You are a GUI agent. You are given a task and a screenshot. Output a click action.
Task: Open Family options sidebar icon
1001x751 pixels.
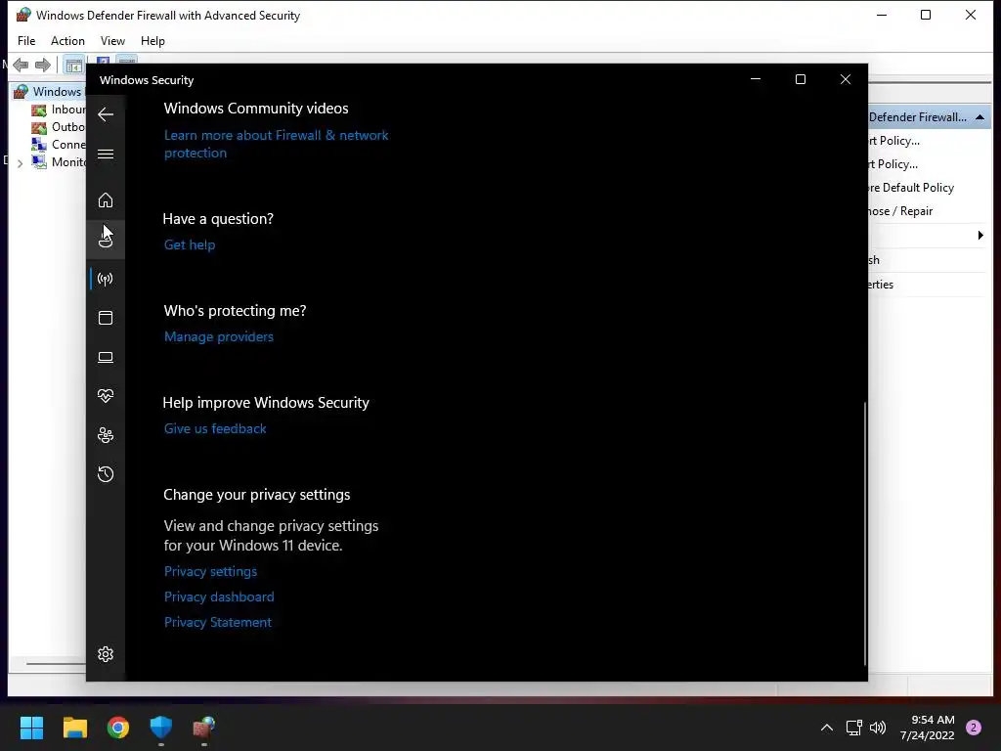pyautogui.click(x=106, y=435)
